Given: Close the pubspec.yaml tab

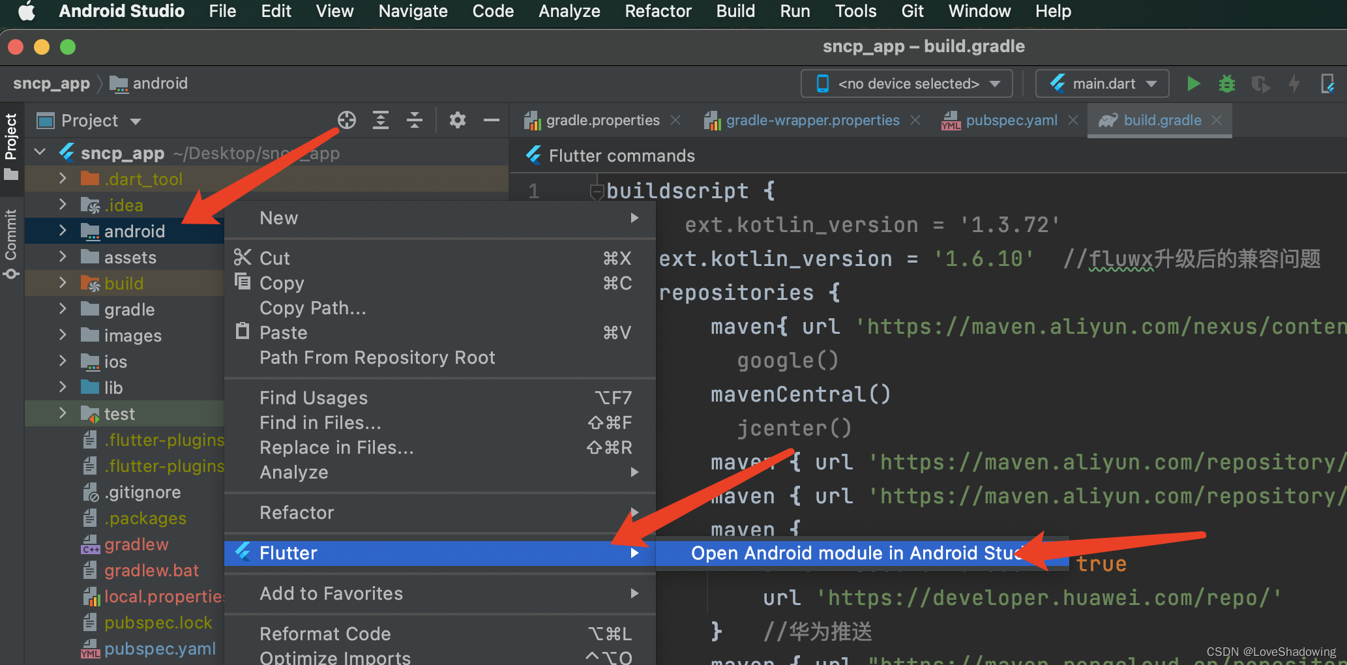Looking at the screenshot, I should pyautogui.click(x=1073, y=120).
